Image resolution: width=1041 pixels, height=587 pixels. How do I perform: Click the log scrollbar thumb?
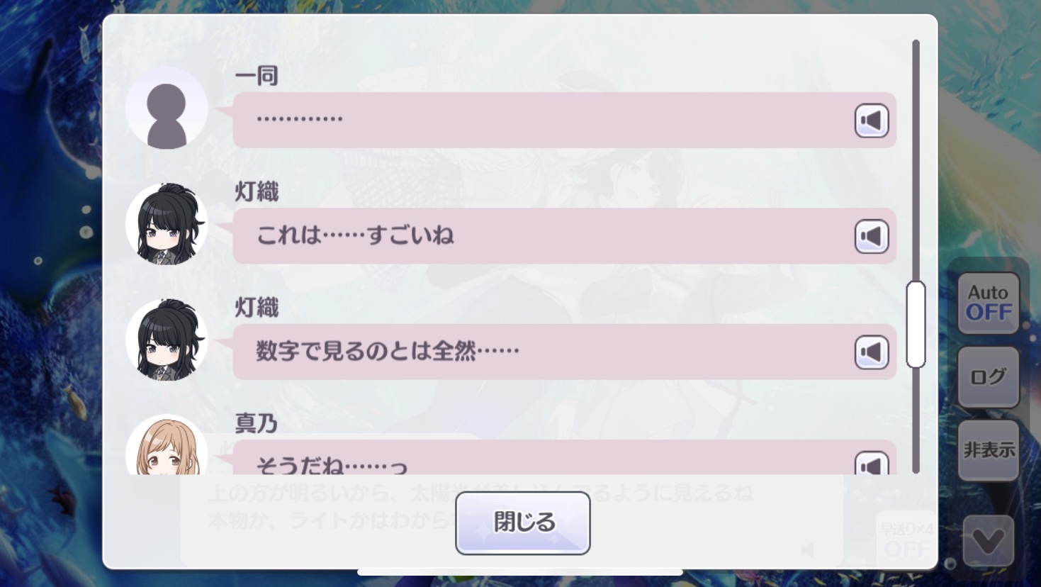point(916,325)
